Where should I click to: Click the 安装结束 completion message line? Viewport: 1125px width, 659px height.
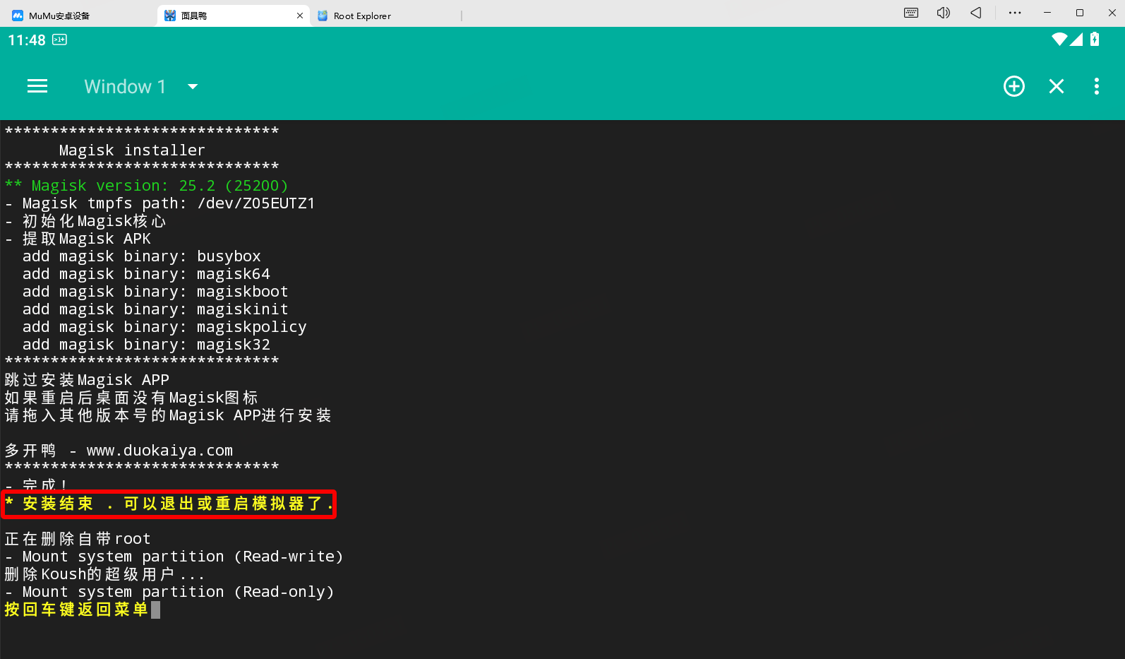pos(169,504)
